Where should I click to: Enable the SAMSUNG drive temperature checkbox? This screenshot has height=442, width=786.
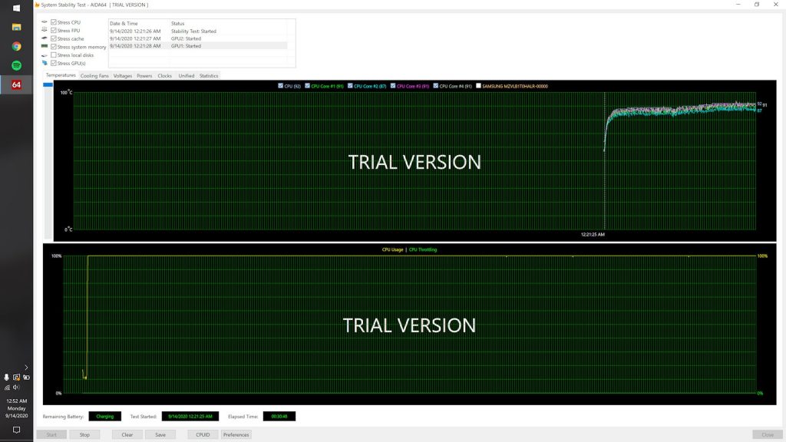[x=478, y=86]
